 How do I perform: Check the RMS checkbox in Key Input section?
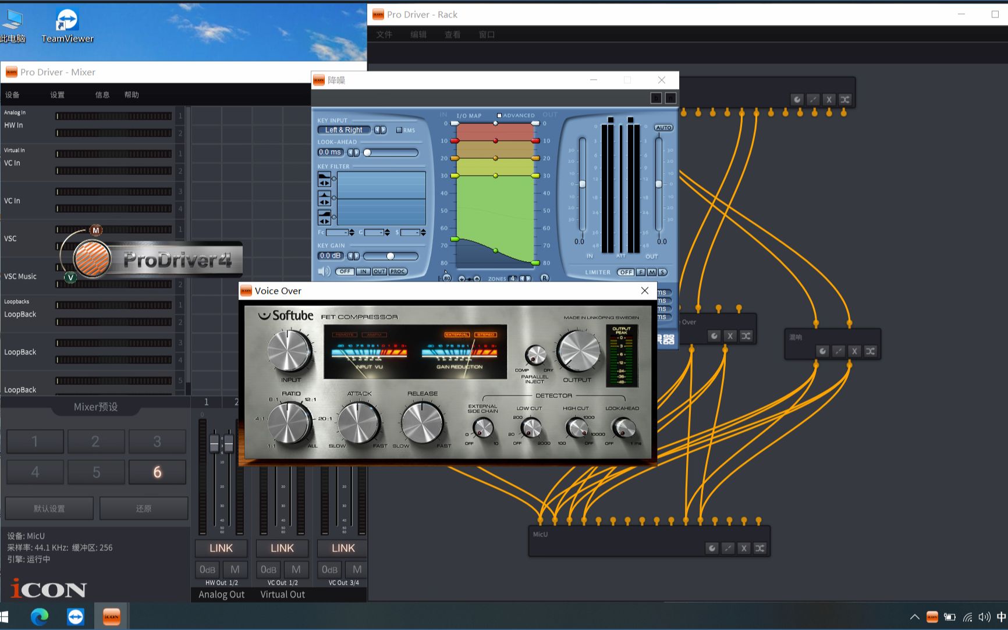(400, 130)
